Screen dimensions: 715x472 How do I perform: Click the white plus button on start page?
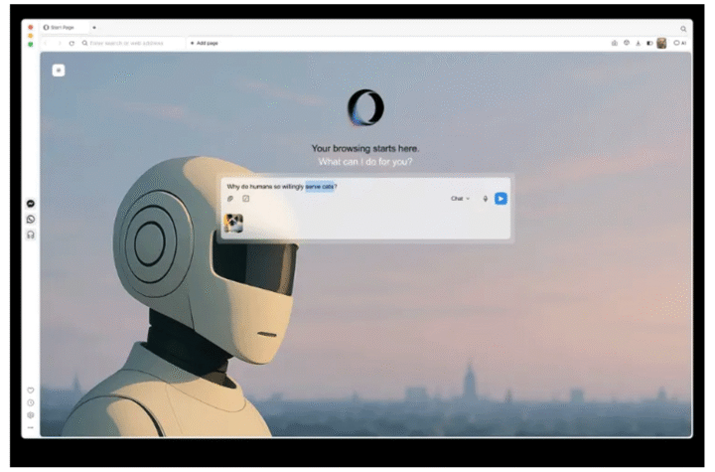coord(59,71)
